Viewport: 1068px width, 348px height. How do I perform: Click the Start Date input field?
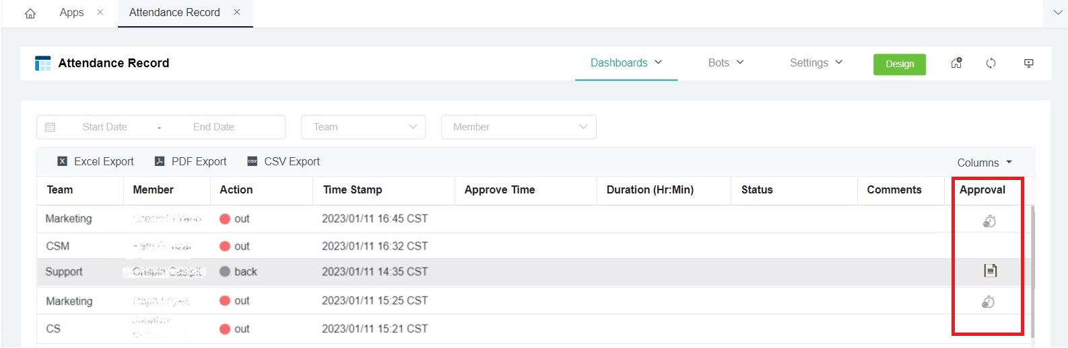point(104,127)
